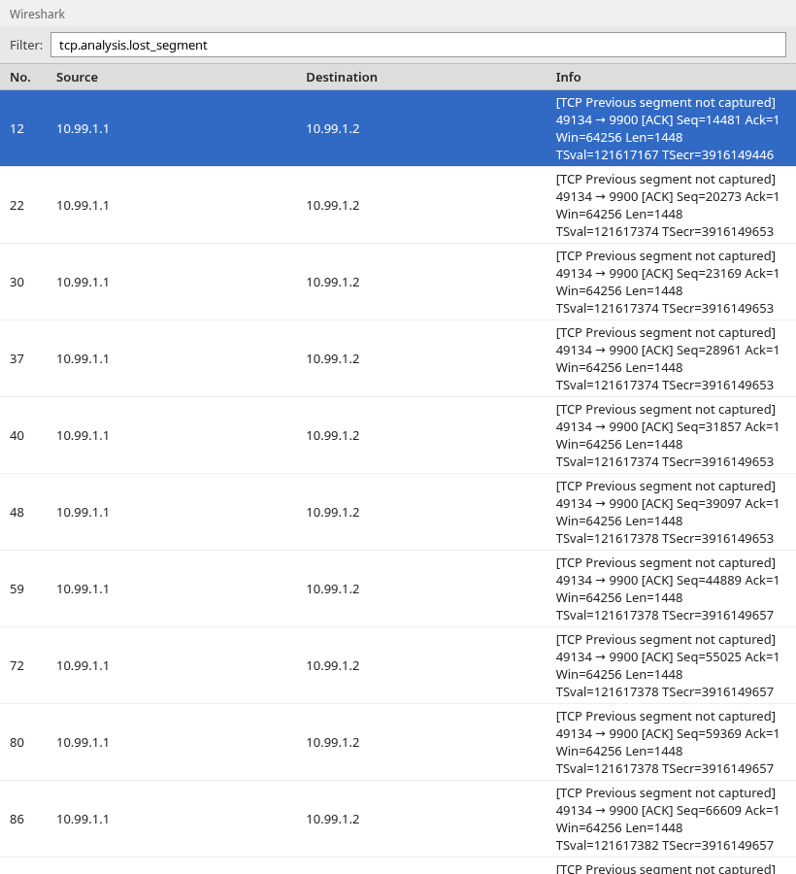Click info text with Seq=59369
Viewport: 796px width, 874px height.
pos(667,743)
